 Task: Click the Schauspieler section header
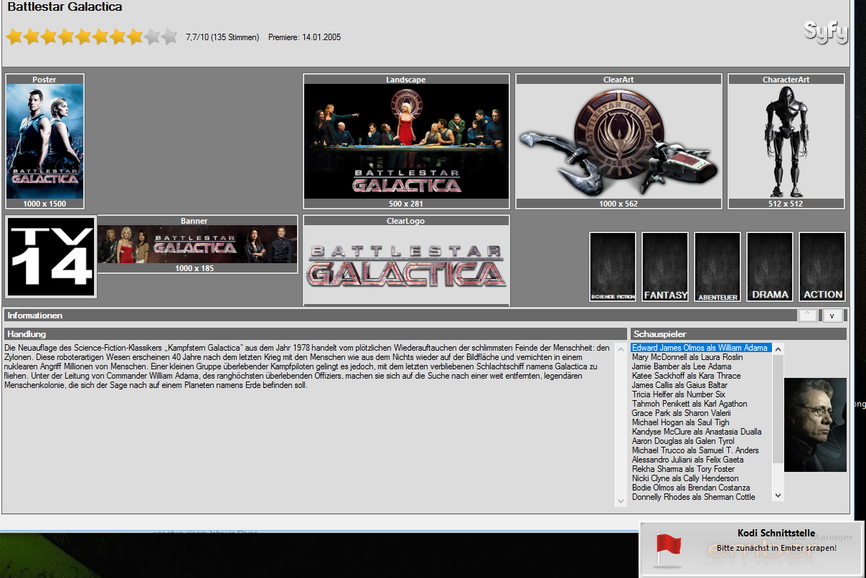(x=739, y=334)
